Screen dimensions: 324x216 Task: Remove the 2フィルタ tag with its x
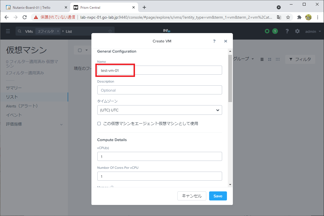57,31
